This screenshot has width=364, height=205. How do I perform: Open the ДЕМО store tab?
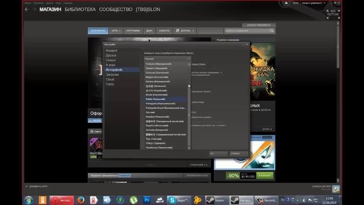[149, 31]
